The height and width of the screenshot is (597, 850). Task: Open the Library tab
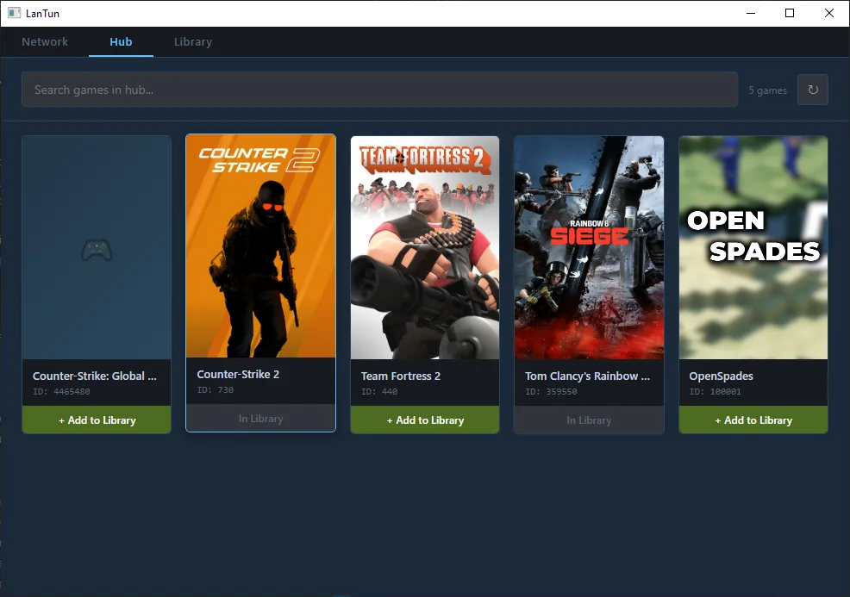click(x=193, y=41)
